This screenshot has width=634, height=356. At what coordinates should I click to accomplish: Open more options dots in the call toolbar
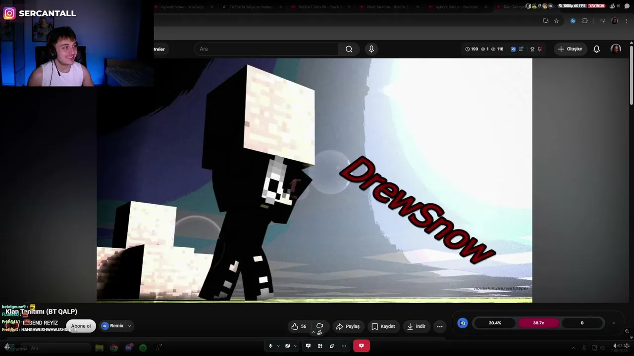[x=344, y=346]
